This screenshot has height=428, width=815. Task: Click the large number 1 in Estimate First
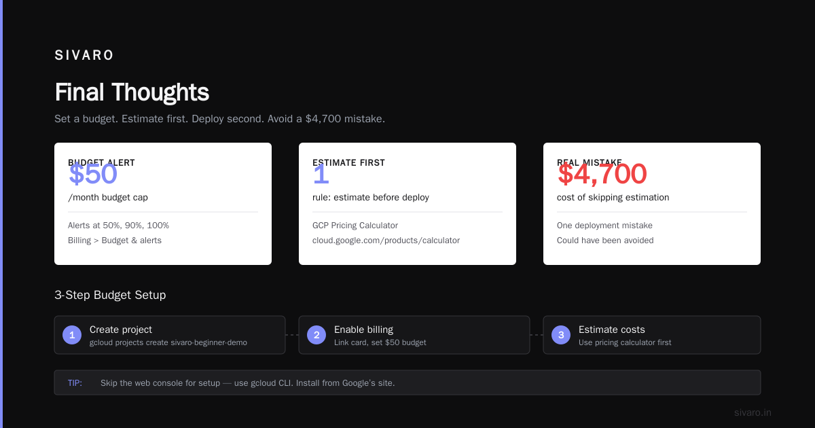[x=321, y=174]
